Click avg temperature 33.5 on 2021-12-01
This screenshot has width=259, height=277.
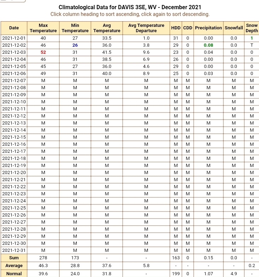point(107,38)
